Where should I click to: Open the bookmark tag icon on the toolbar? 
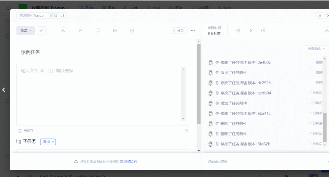click(97, 30)
